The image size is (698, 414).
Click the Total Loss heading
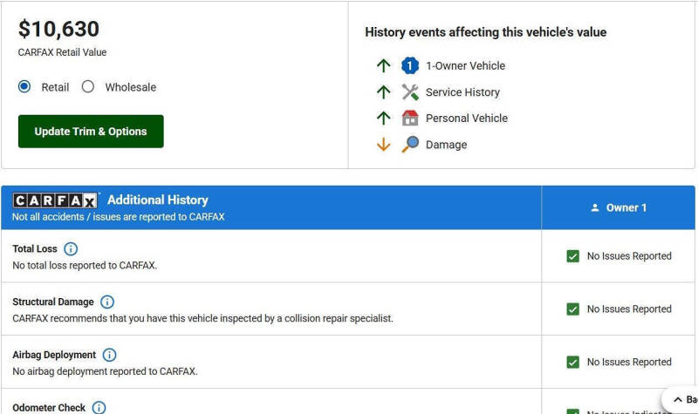pos(35,249)
